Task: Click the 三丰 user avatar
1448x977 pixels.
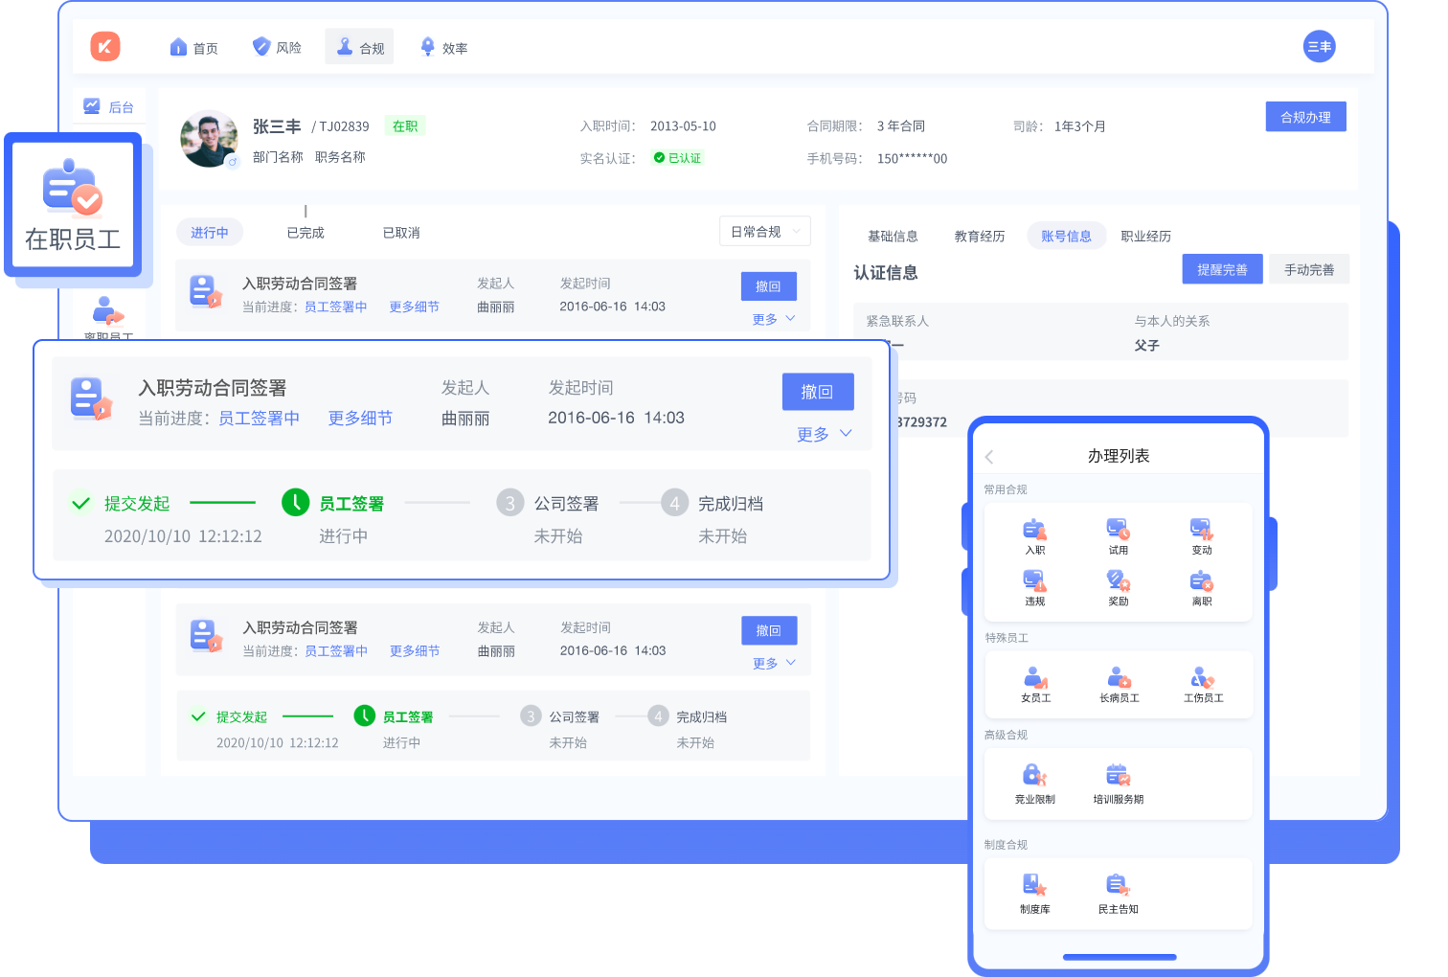Action: 1319,46
